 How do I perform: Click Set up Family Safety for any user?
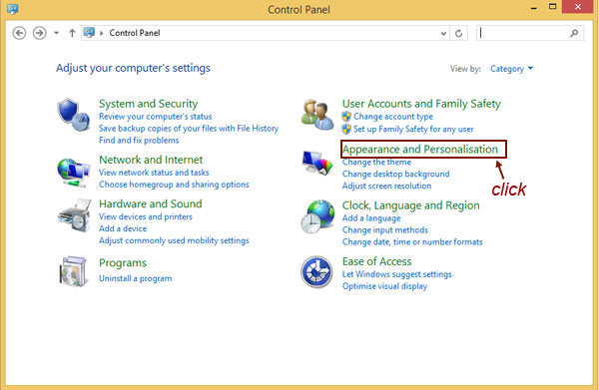pyautogui.click(x=413, y=129)
